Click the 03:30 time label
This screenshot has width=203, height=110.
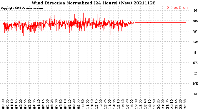pyautogui.click(x=30, y=104)
